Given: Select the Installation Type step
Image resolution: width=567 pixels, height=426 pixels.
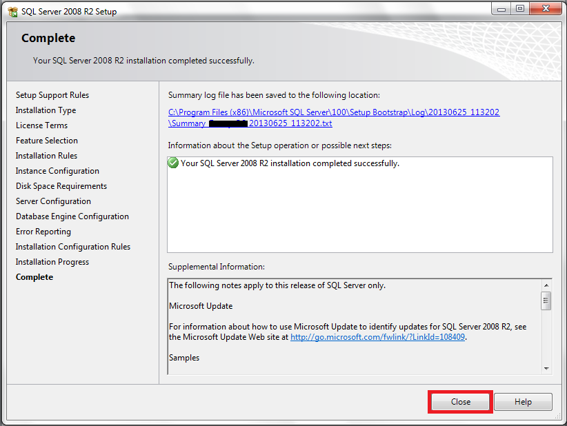Looking at the screenshot, I should (46, 110).
